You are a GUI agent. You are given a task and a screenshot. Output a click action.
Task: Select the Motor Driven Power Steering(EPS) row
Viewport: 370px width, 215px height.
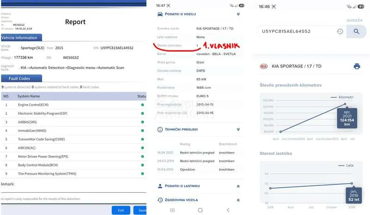coord(74,156)
